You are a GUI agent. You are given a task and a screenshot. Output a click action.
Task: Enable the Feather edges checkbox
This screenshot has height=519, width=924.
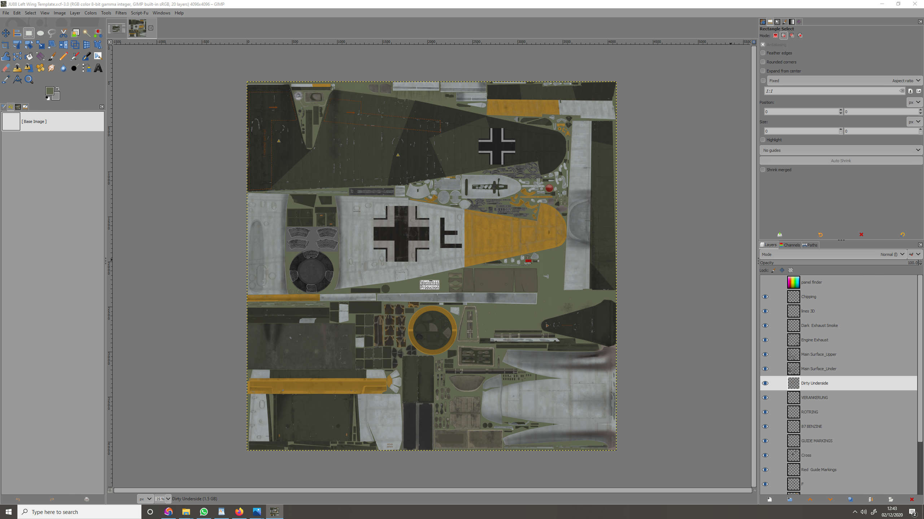pyautogui.click(x=763, y=53)
